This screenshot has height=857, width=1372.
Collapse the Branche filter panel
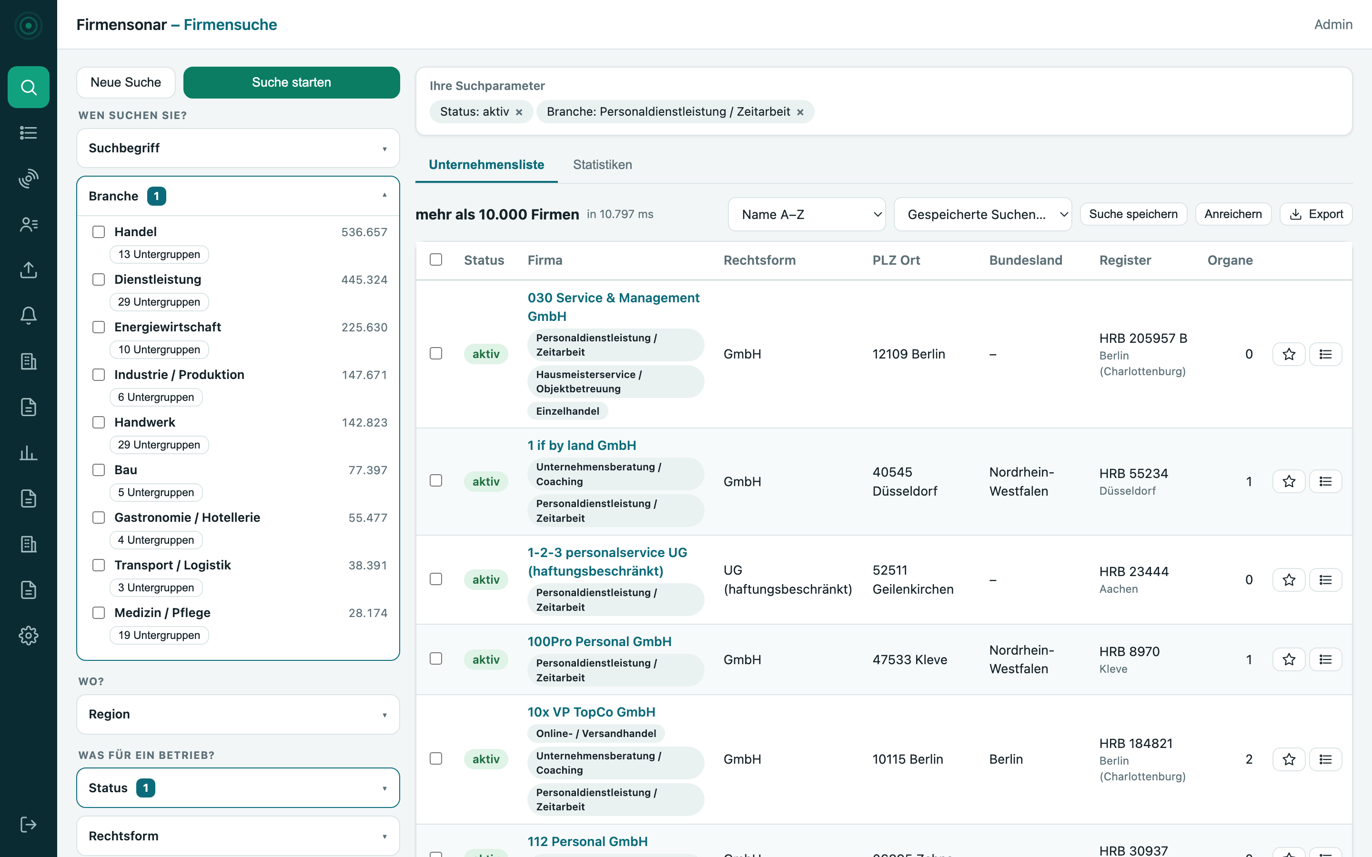pyautogui.click(x=238, y=196)
